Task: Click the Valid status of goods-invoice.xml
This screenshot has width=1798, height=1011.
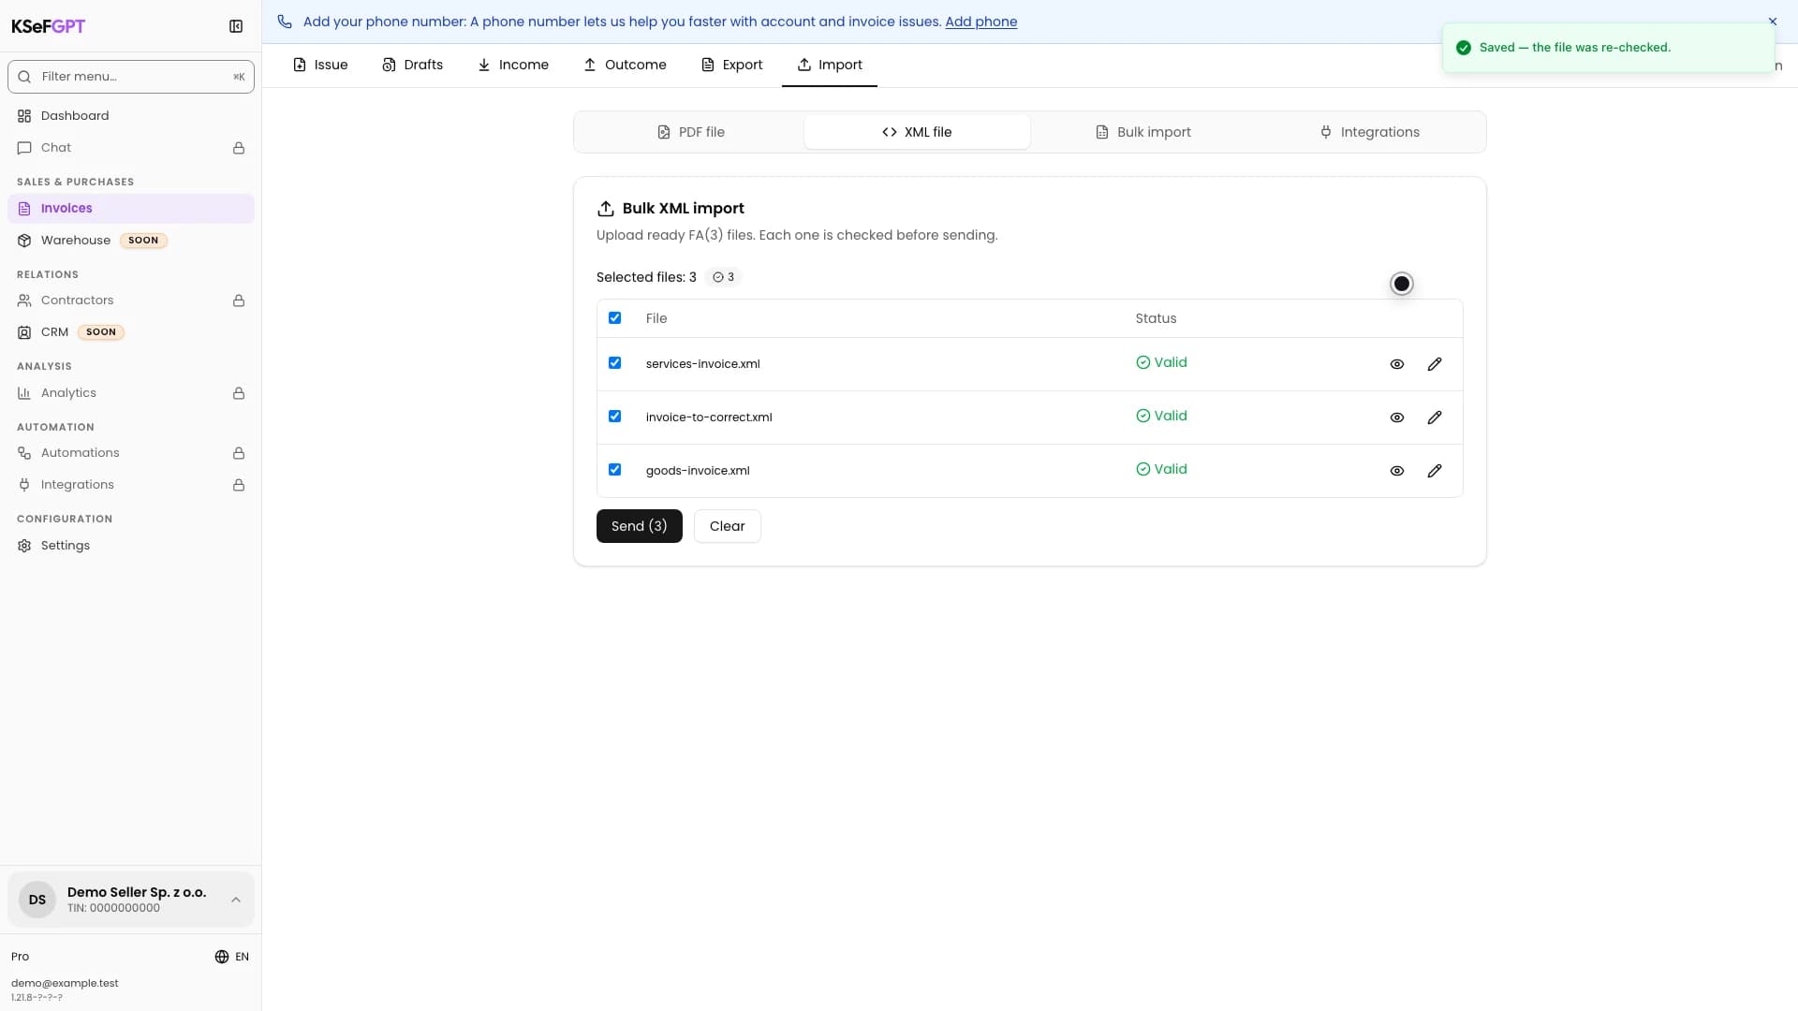Action: click(1161, 469)
